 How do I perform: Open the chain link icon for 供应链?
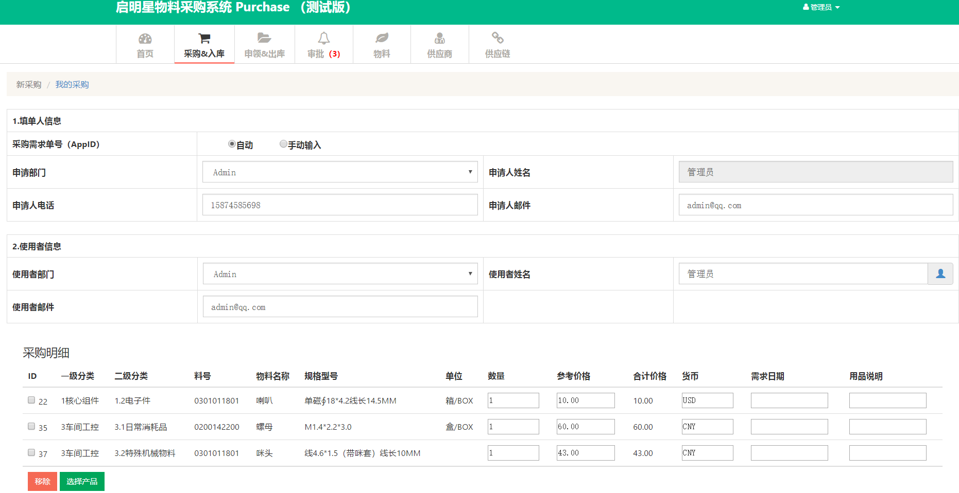[498, 38]
